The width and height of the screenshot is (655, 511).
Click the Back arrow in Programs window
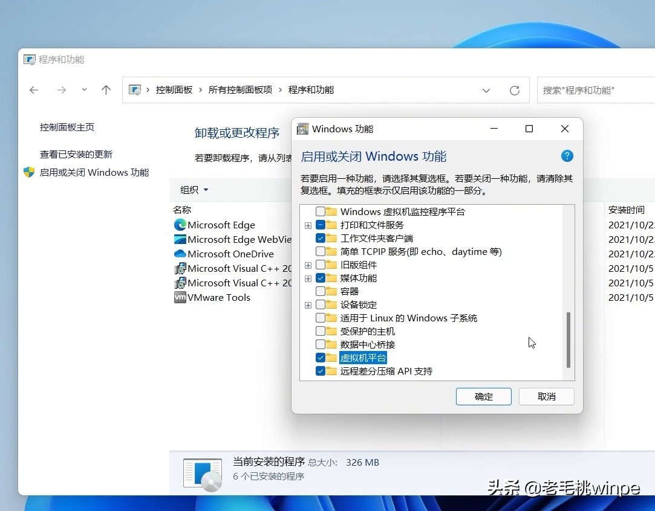pos(34,89)
